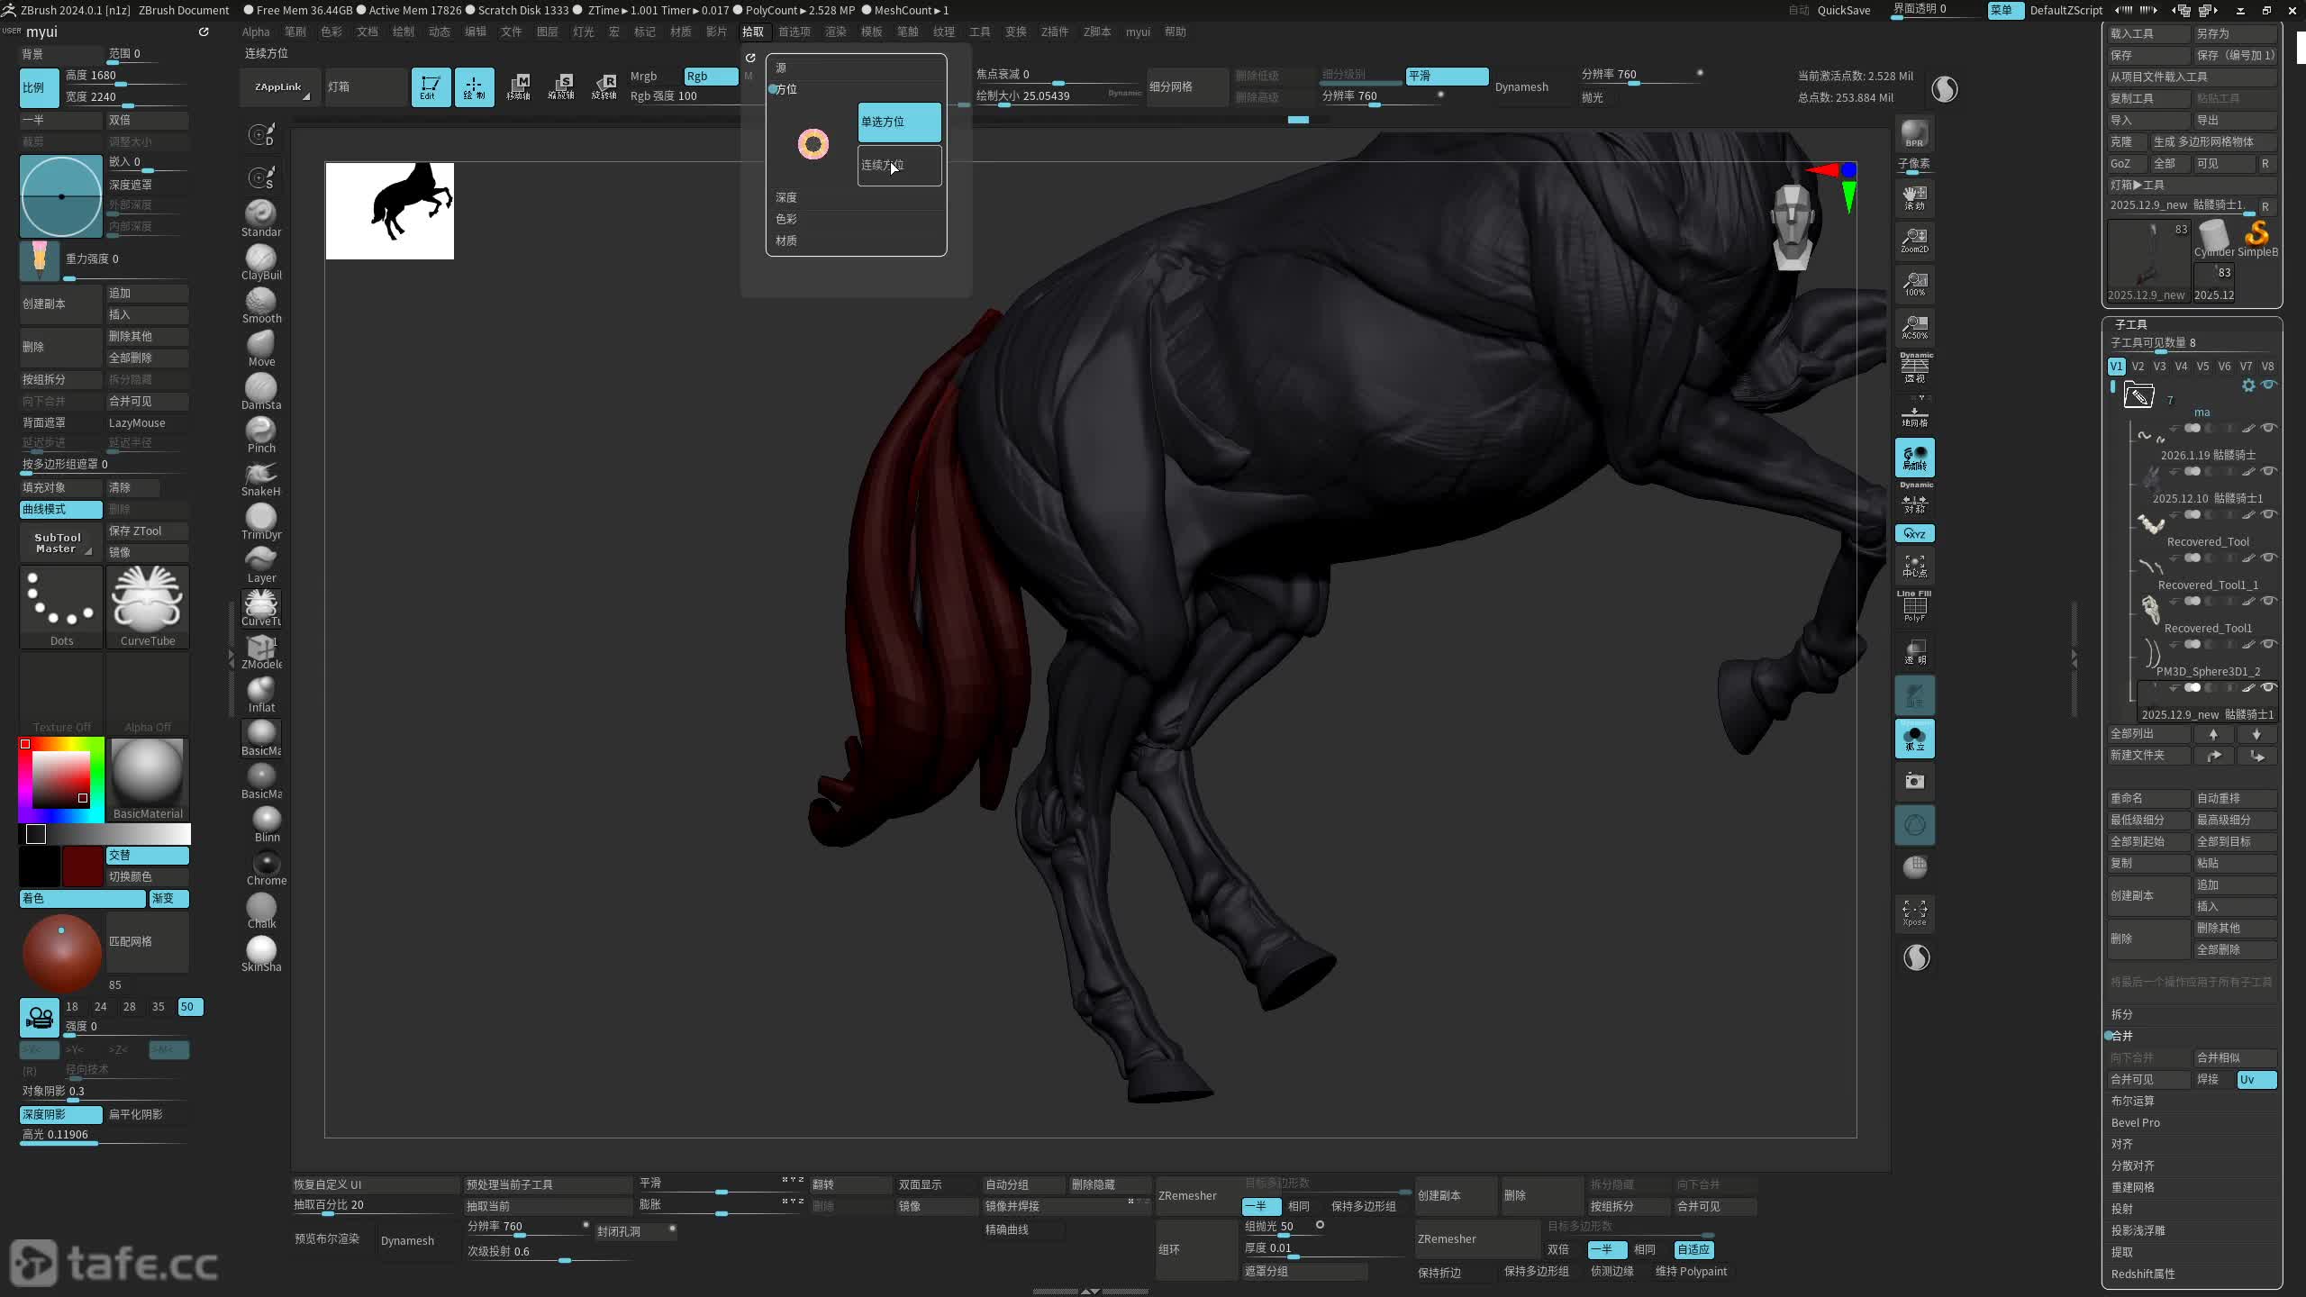Click the BPR render icon

[x=1914, y=134]
